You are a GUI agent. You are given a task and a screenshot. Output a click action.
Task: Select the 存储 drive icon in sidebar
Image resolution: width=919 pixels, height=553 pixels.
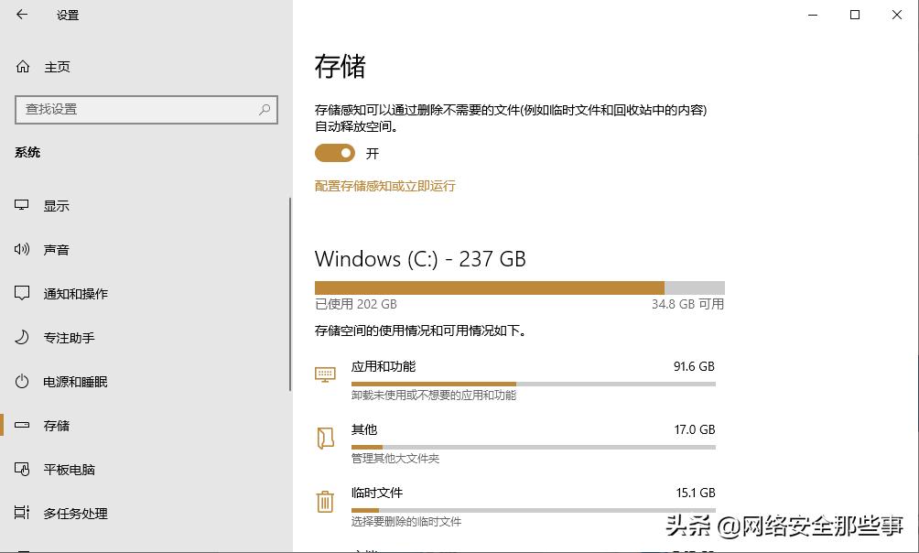tap(21, 425)
